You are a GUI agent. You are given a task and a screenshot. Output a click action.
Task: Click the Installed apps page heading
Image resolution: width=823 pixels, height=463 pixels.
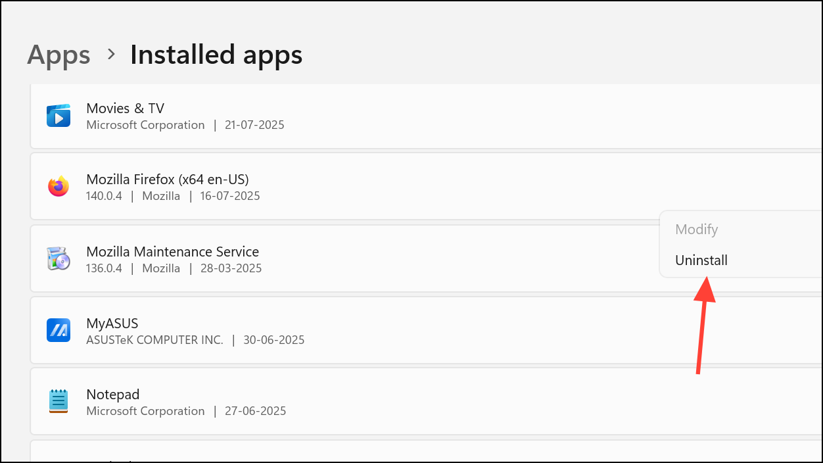point(216,55)
